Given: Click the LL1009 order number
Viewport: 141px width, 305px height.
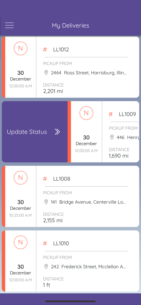Looking at the screenshot, I should pos(127,114).
